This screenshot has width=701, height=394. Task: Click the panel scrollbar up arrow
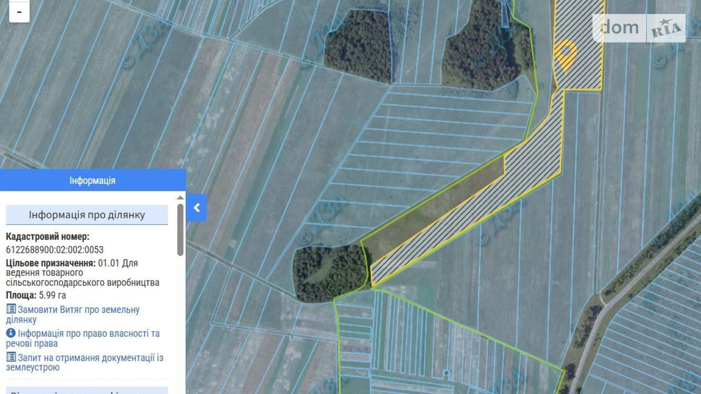tap(180, 198)
